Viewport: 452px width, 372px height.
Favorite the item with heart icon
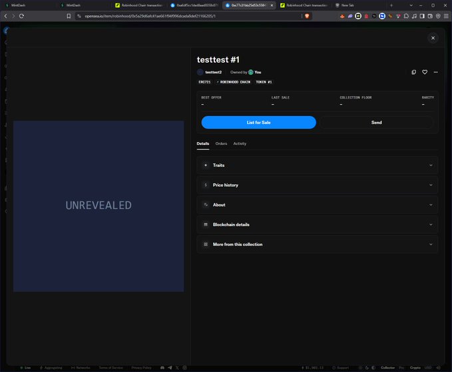pos(425,72)
